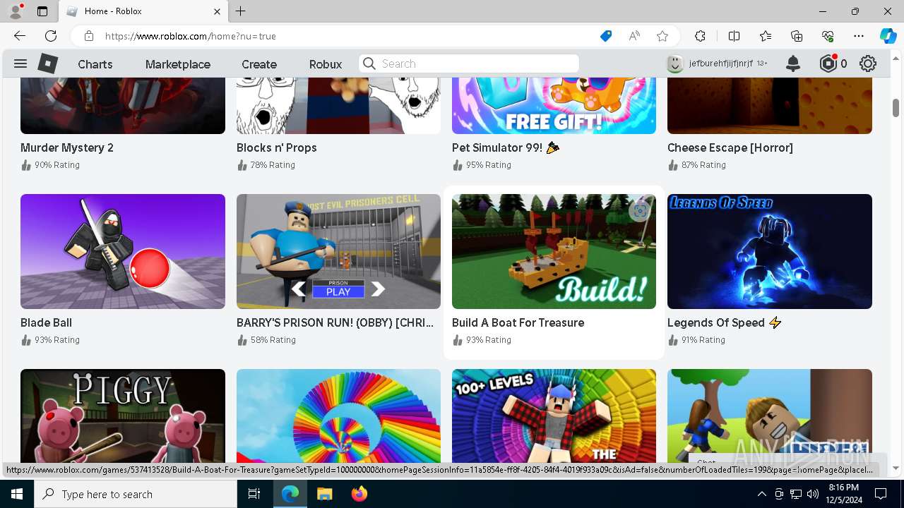Image resolution: width=904 pixels, height=508 pixels.
Task: Open the volume control
Action: 813,494
